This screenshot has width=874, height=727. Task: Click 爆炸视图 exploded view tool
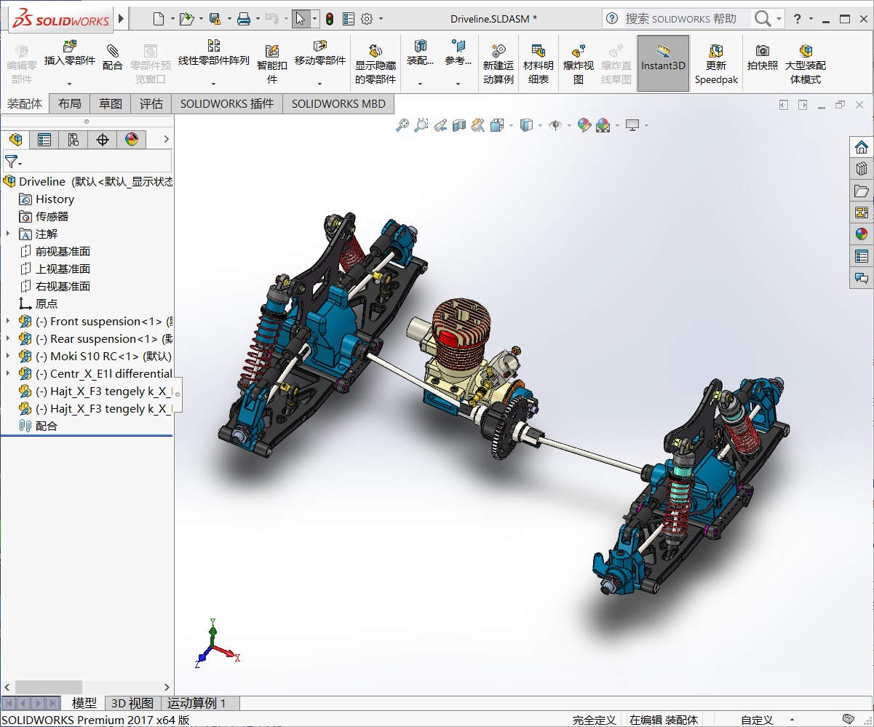coord(579,63)
